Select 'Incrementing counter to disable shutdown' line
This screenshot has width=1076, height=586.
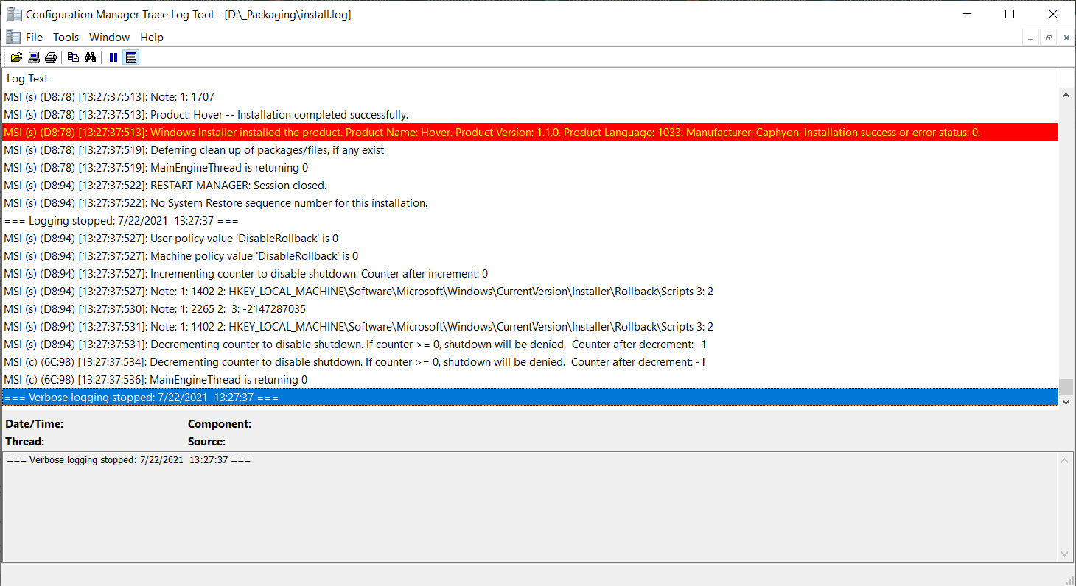(x=530, y=274)
